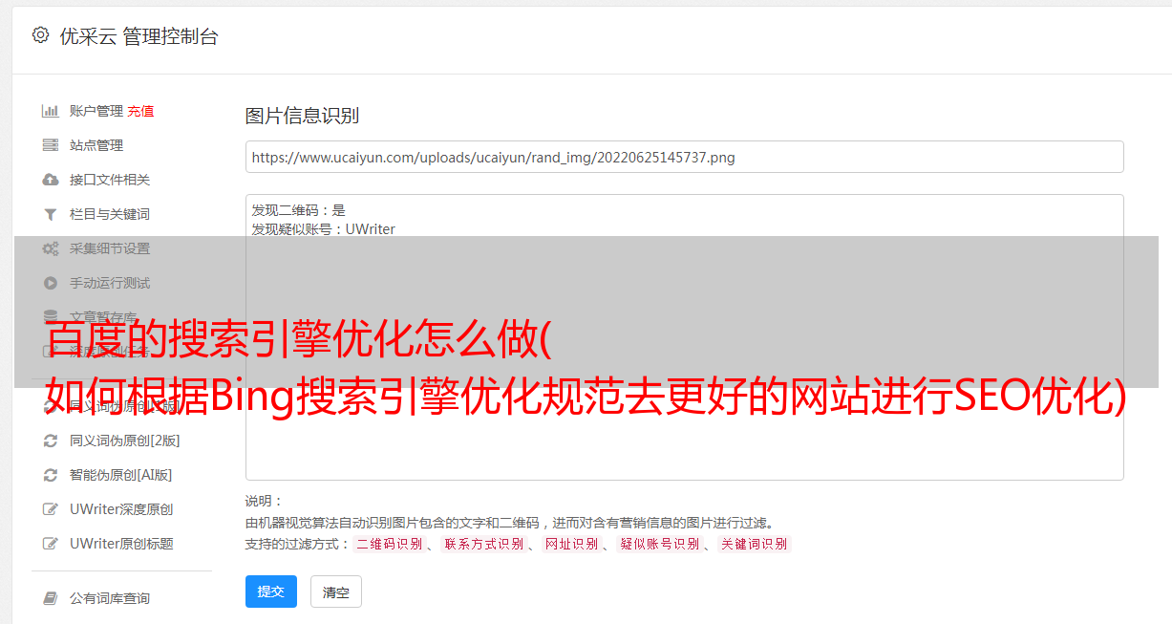1172x624 pixels.
Task: Click the 网址识别 filter tag
Action: pos(571,544)
